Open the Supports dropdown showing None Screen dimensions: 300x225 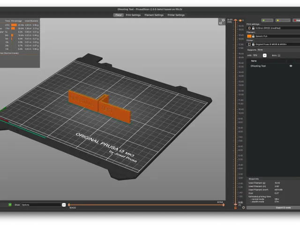(x=278, y=50)
